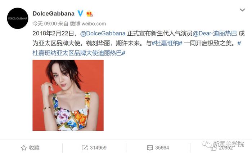The width and height of the screenshot is (252, 155).
Task: Click the repost count 314959
Action: tap(98, 148)
